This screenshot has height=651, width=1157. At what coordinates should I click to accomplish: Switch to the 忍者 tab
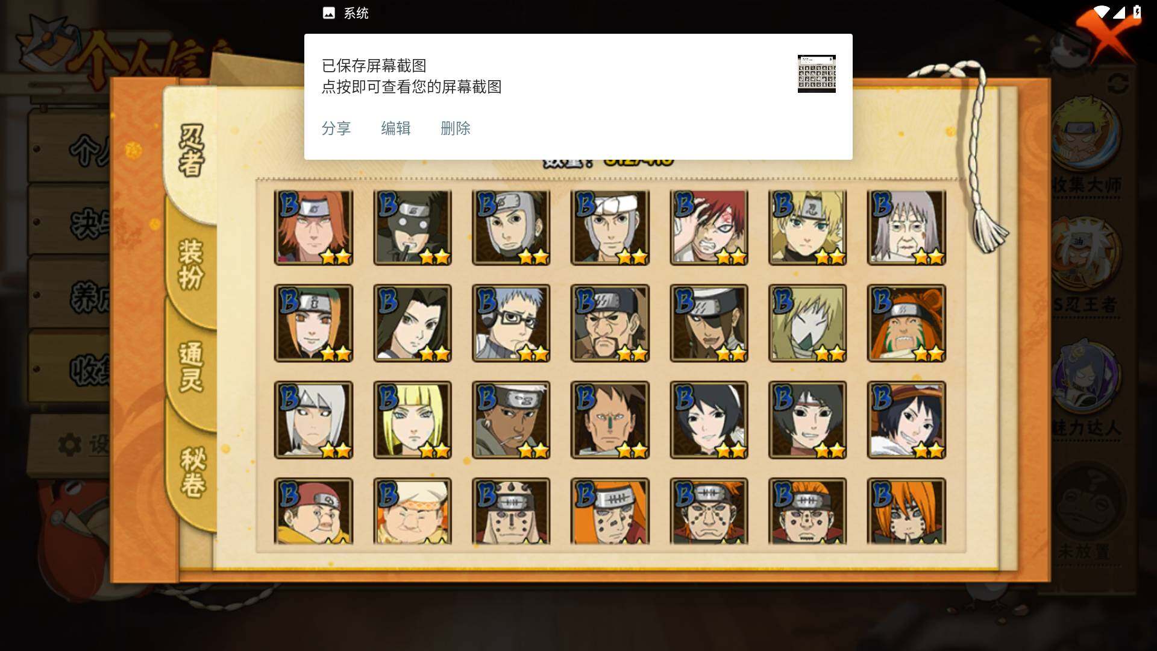(192, 151)
